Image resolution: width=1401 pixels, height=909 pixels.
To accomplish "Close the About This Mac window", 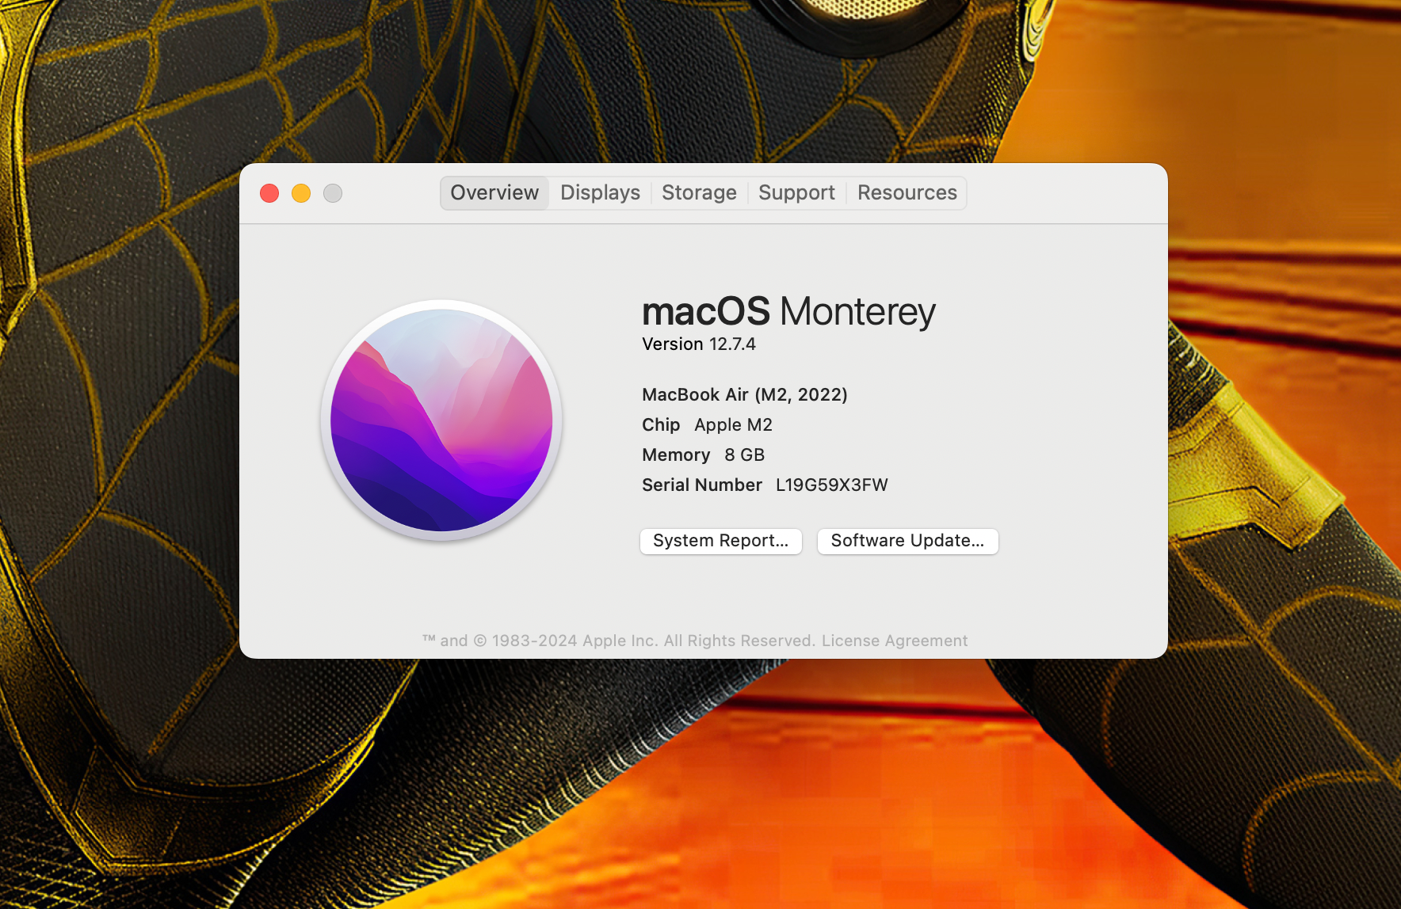I will point(269,193).
